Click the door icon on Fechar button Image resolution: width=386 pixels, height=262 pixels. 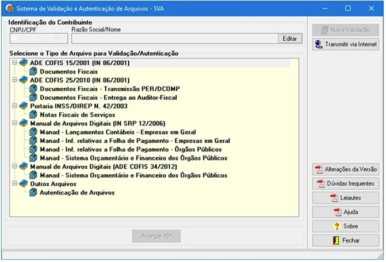point(336,240)
